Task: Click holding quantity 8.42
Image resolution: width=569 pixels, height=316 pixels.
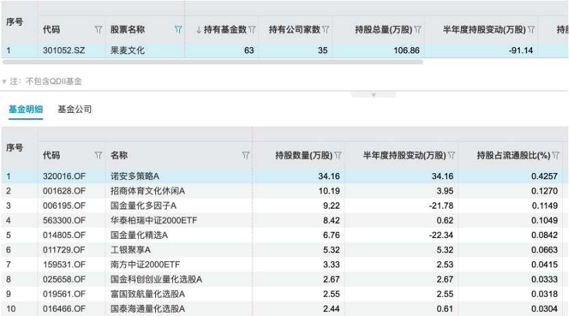Action: [x=331, y=220]
